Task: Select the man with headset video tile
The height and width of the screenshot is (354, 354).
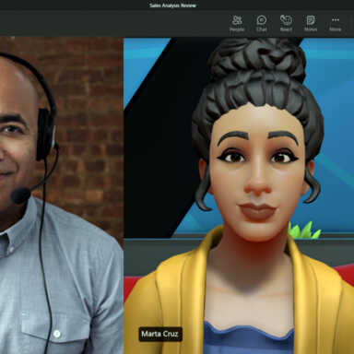Action: [x=62, y=195]
